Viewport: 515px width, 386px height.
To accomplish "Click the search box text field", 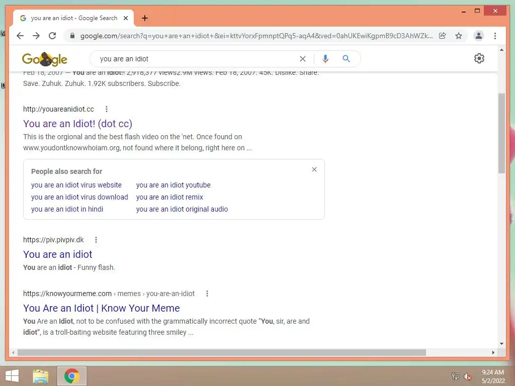I will pyautogui.click(x=197, y=59).
